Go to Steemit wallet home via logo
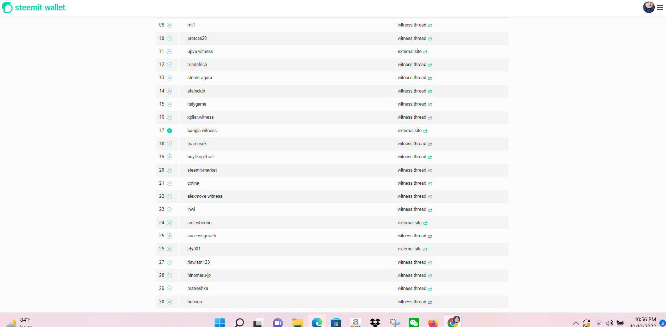 click(34, 7)
